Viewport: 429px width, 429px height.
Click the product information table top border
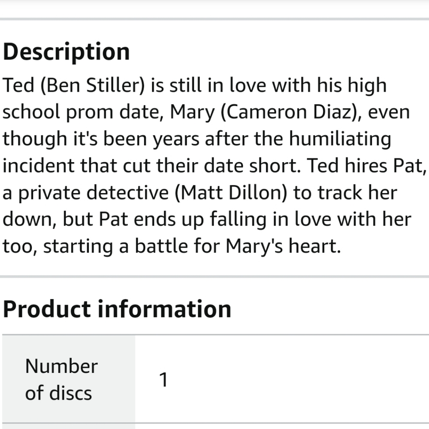click(216, 335)
